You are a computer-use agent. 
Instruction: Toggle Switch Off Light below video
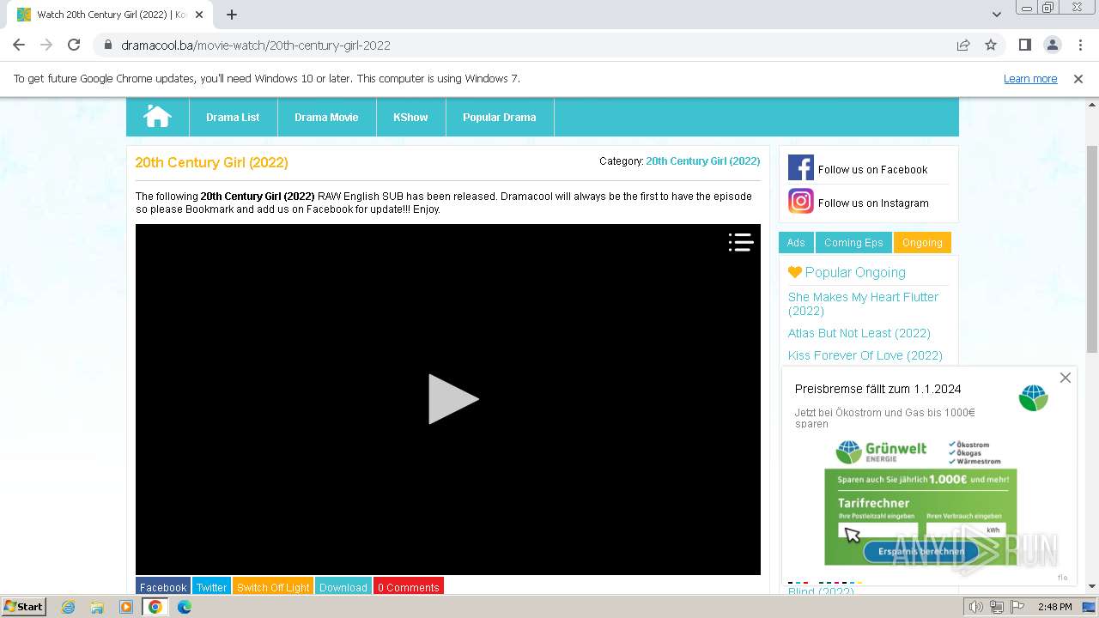click(x=273, y=587)
